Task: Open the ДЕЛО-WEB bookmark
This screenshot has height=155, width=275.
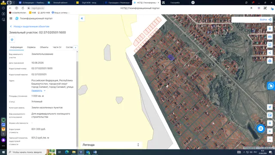Action: 44,12
